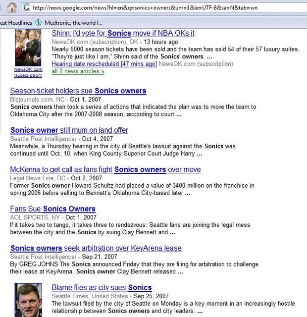This screenshot has width=307, height=317.
Task: Expand 'all 2 news articles' link
Action: point(78,71)
